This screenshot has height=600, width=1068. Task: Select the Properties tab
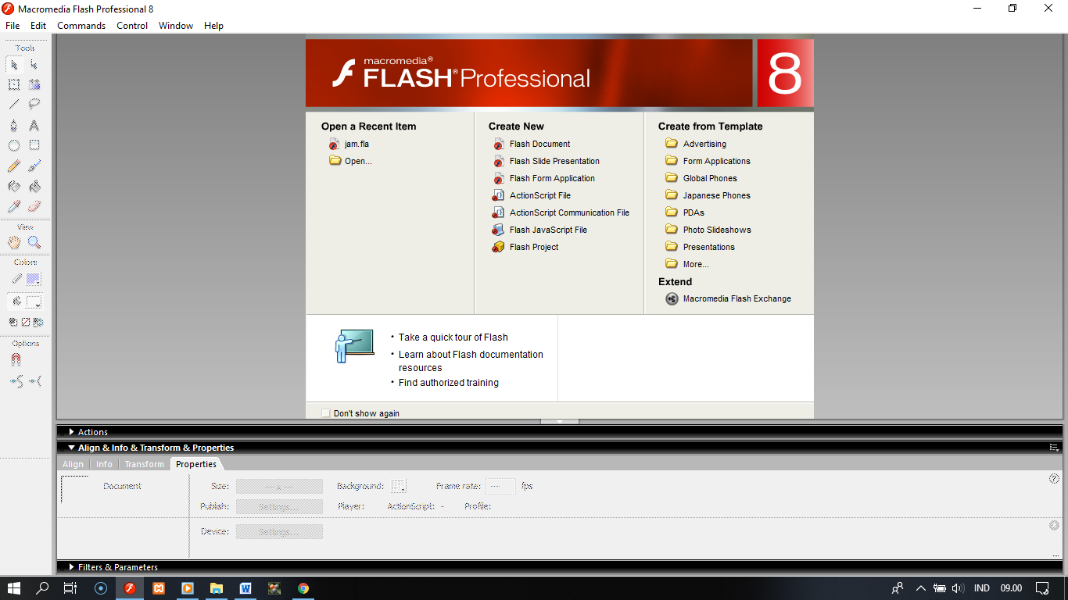tap(196, 464)
